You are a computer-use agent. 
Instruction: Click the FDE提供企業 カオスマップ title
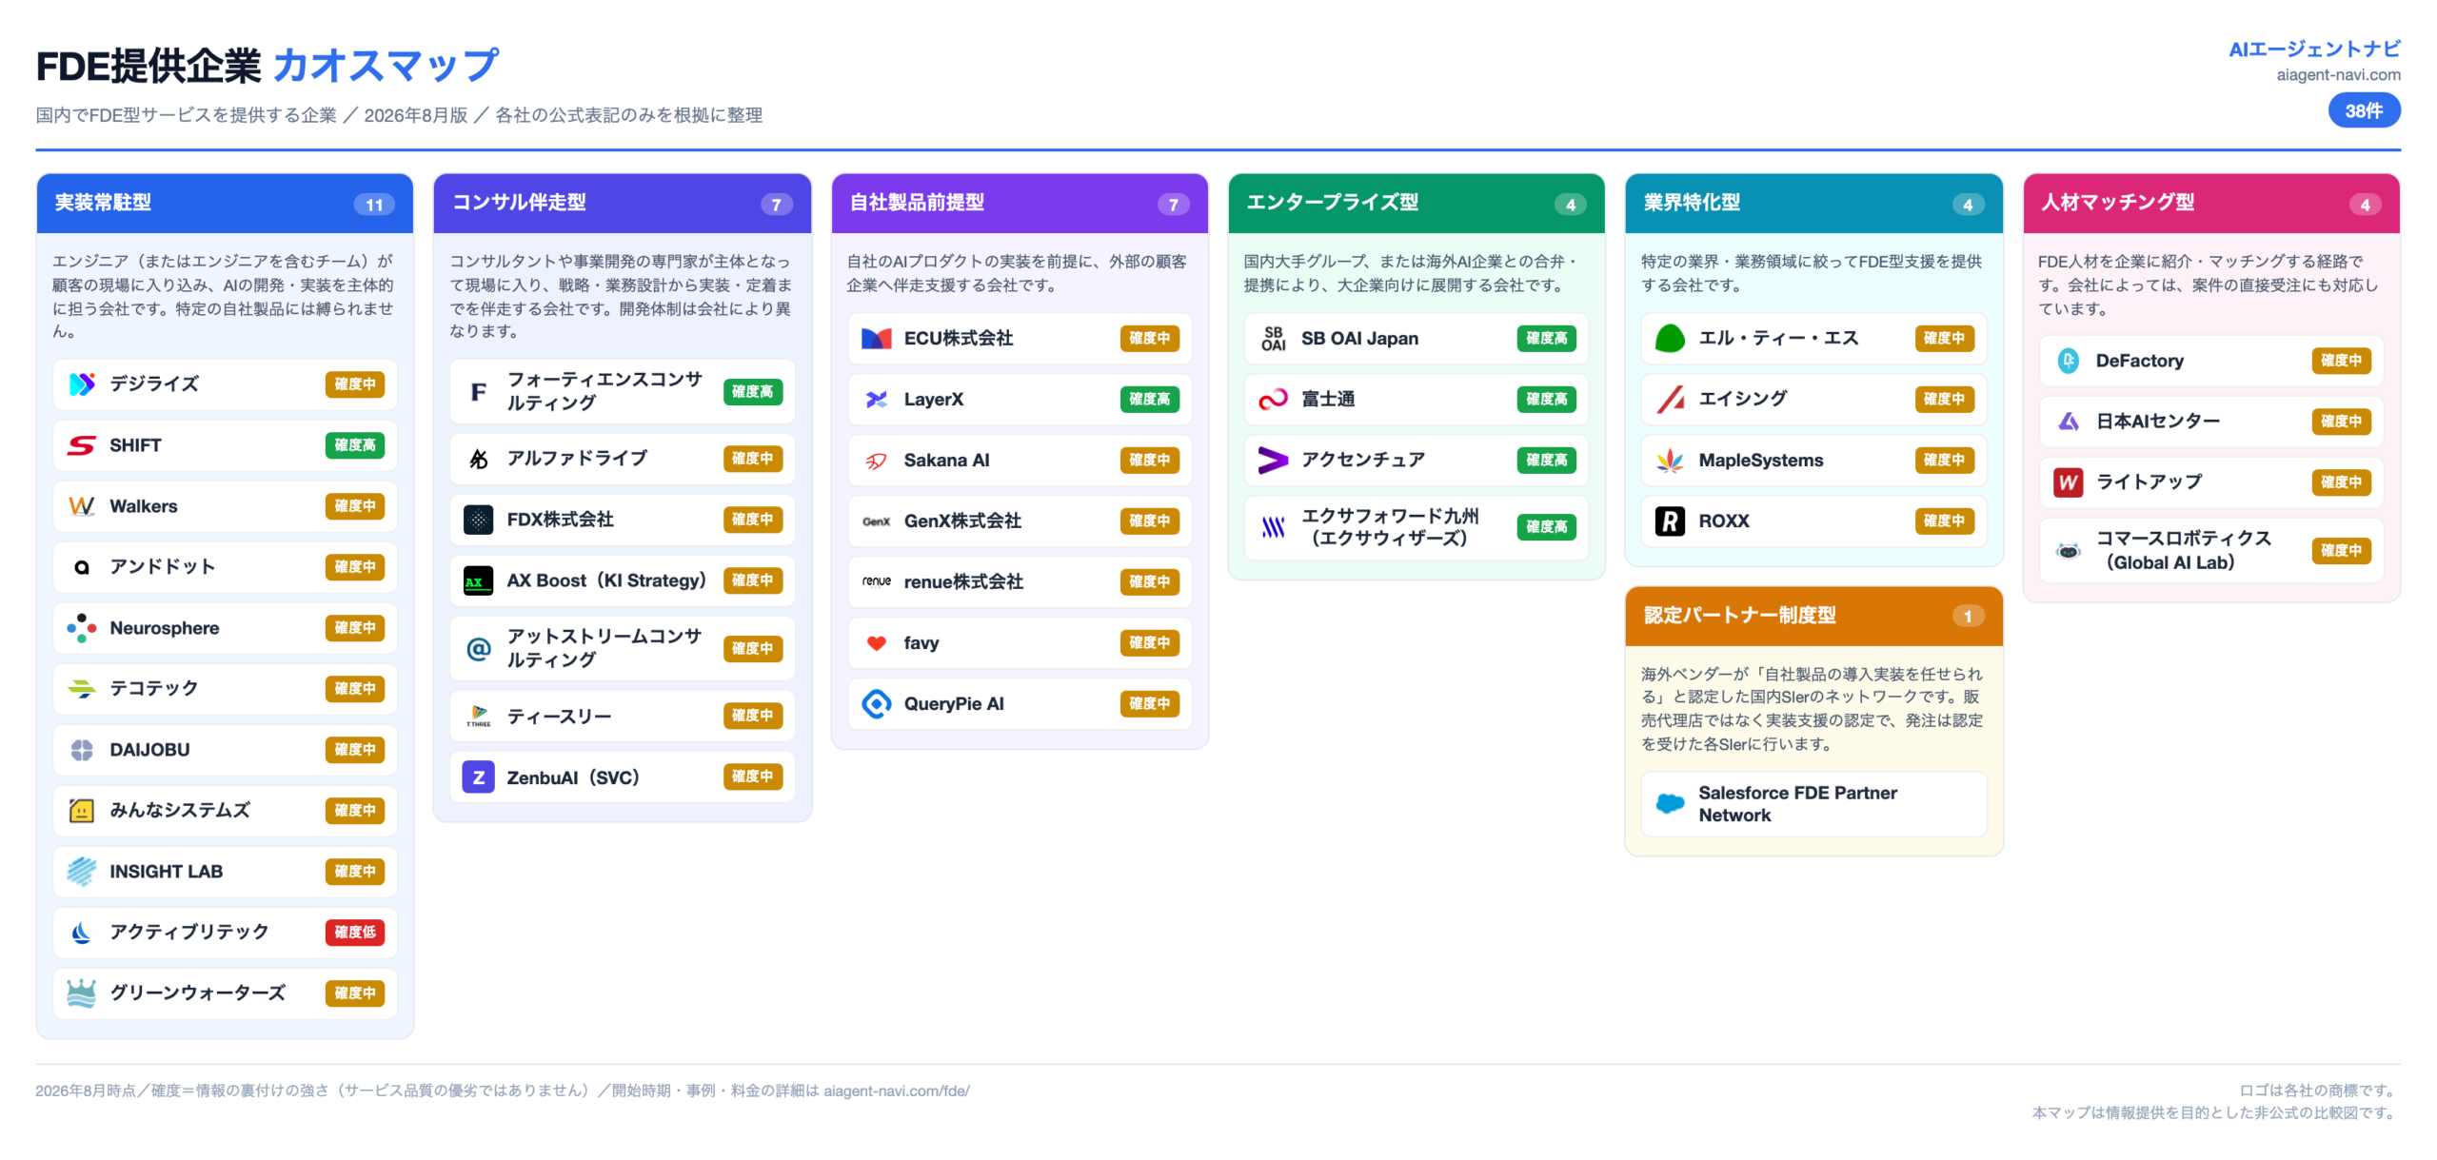tap(267, 66)
